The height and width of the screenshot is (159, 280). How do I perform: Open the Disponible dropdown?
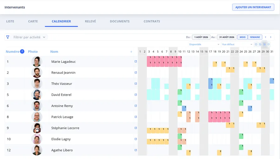point(204,44)
